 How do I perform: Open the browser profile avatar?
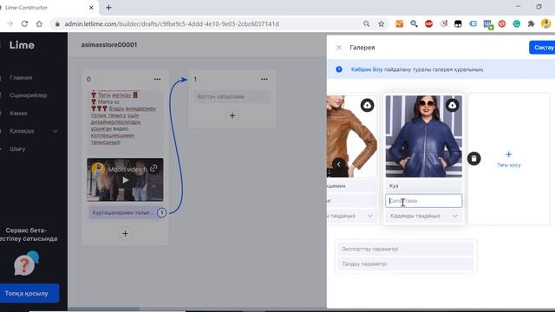tap(545, 23)
